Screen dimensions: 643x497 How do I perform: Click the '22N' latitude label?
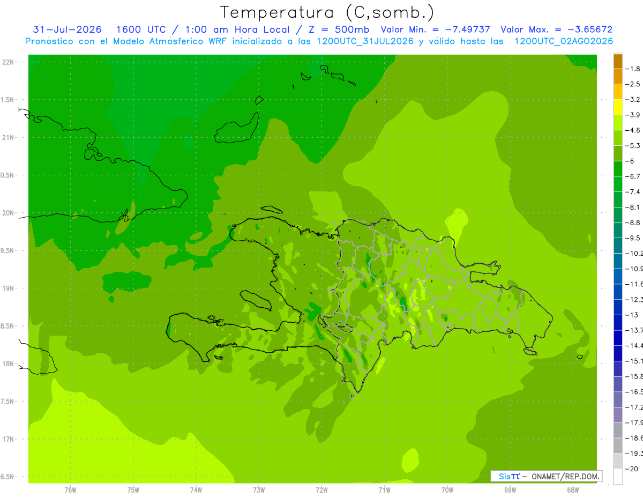point(9,62)
